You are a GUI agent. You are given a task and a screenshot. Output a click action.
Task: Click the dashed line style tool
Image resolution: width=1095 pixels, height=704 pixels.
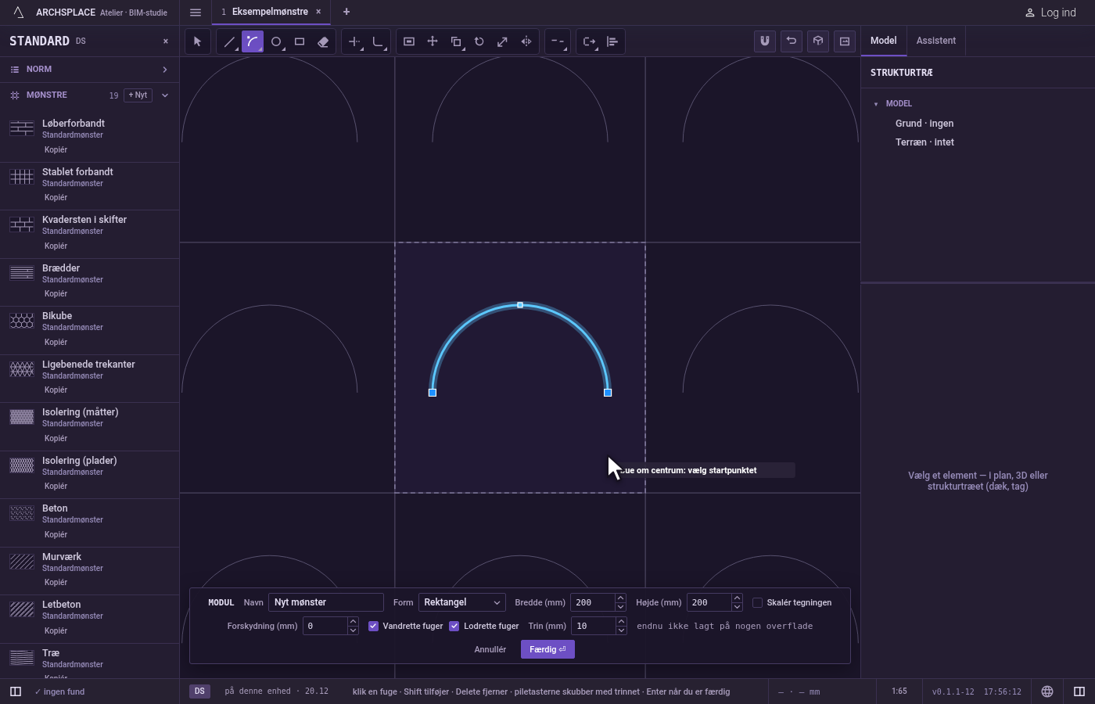pos(558,41)
